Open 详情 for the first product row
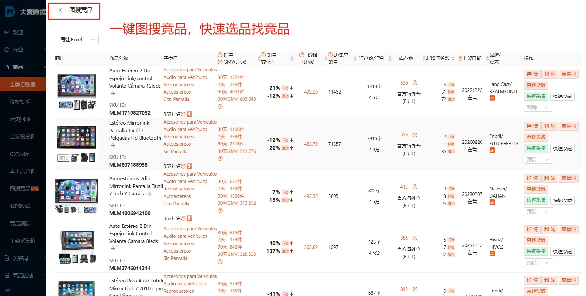Image resolution: width=586 pixels, height=296 pixels. (532, 74)
